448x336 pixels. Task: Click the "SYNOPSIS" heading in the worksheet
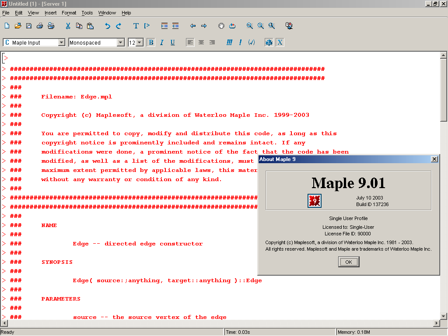pyautogui.click(x=57, y=262)
